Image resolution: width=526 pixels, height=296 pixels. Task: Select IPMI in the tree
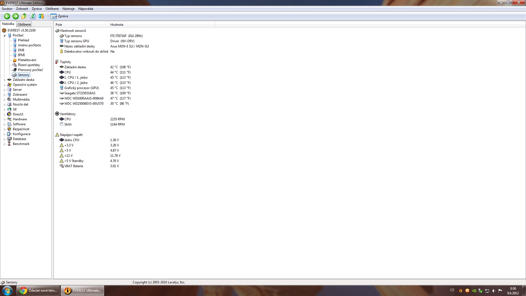(21, 55)
